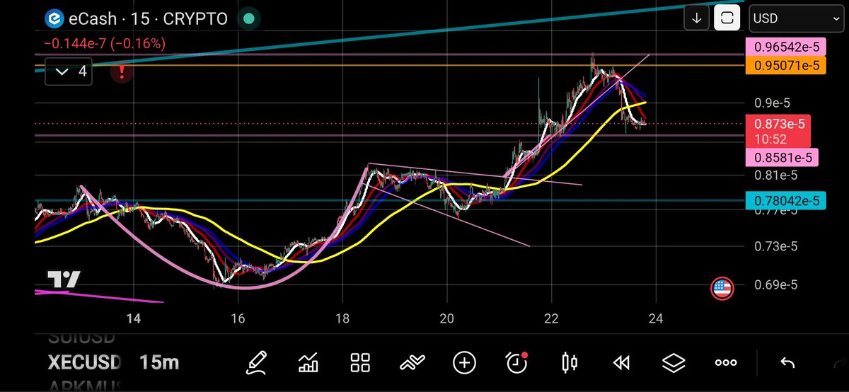This screenshot has width=849, height=392.
Task: Tap the date 24 on time axis
Action: tap(656, 318)
